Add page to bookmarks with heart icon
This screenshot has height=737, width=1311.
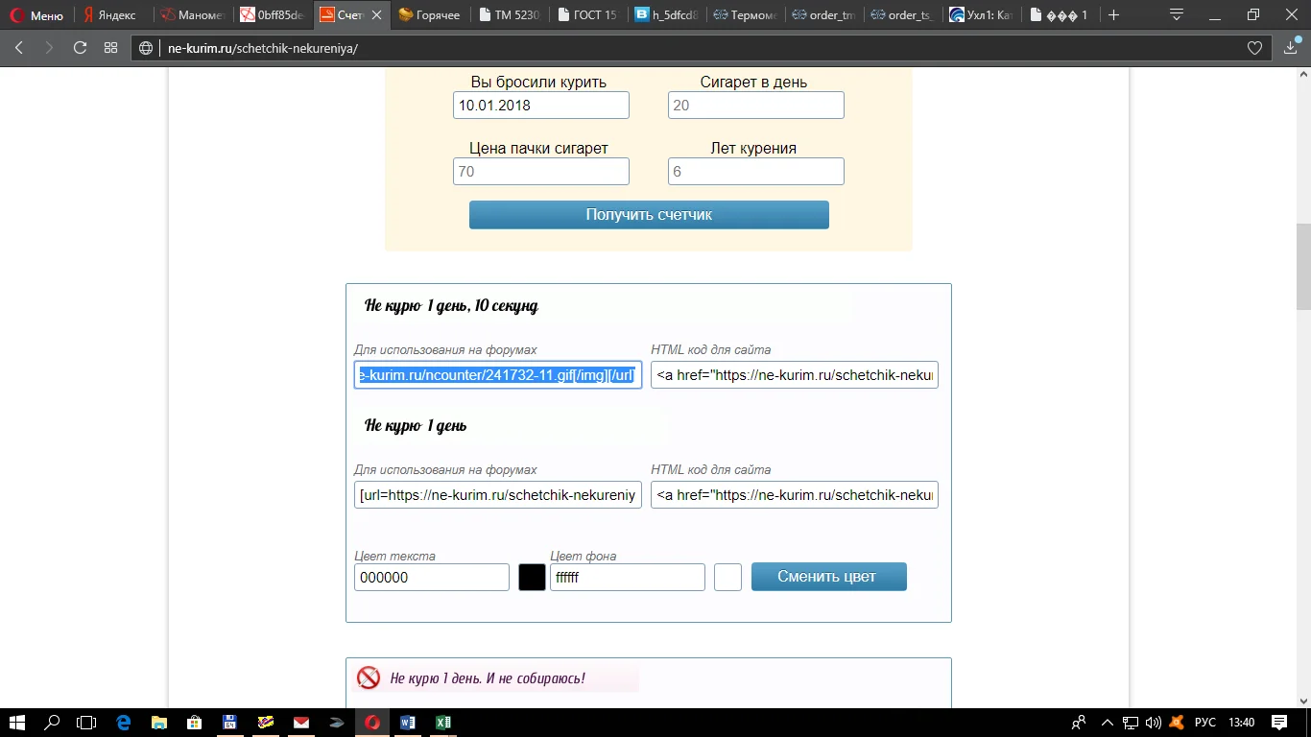pos(1253,48)
